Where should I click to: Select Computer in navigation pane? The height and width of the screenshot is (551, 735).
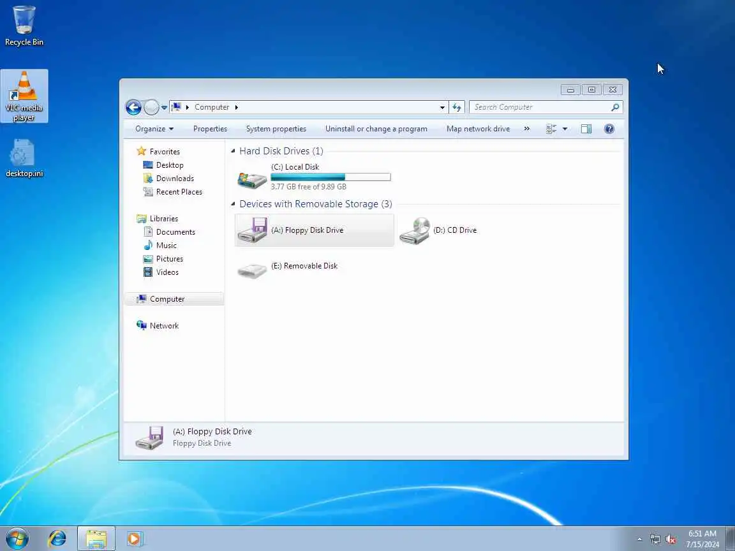click(174, 299)
